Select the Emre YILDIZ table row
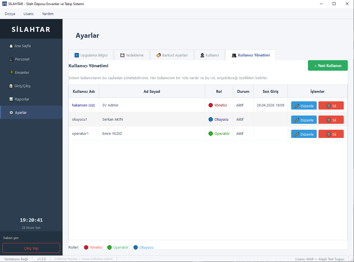 208,133
